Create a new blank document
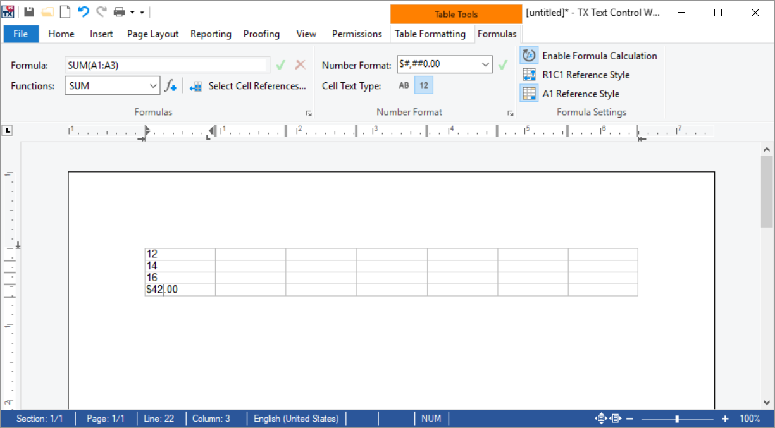This screenshot has height=428, width=775. pos(65,12)
